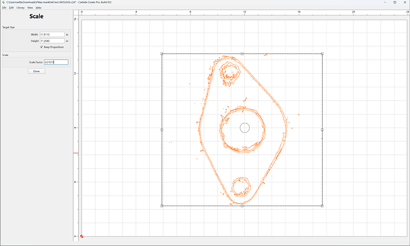Viewport: 410px width, 246px height.
Task: Click the left-middle selection handle
Action: [162, 130]
